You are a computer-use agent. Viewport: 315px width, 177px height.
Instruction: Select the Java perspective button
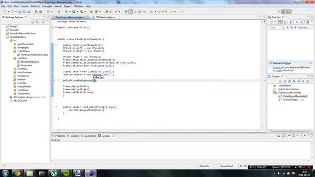[286, 12]
